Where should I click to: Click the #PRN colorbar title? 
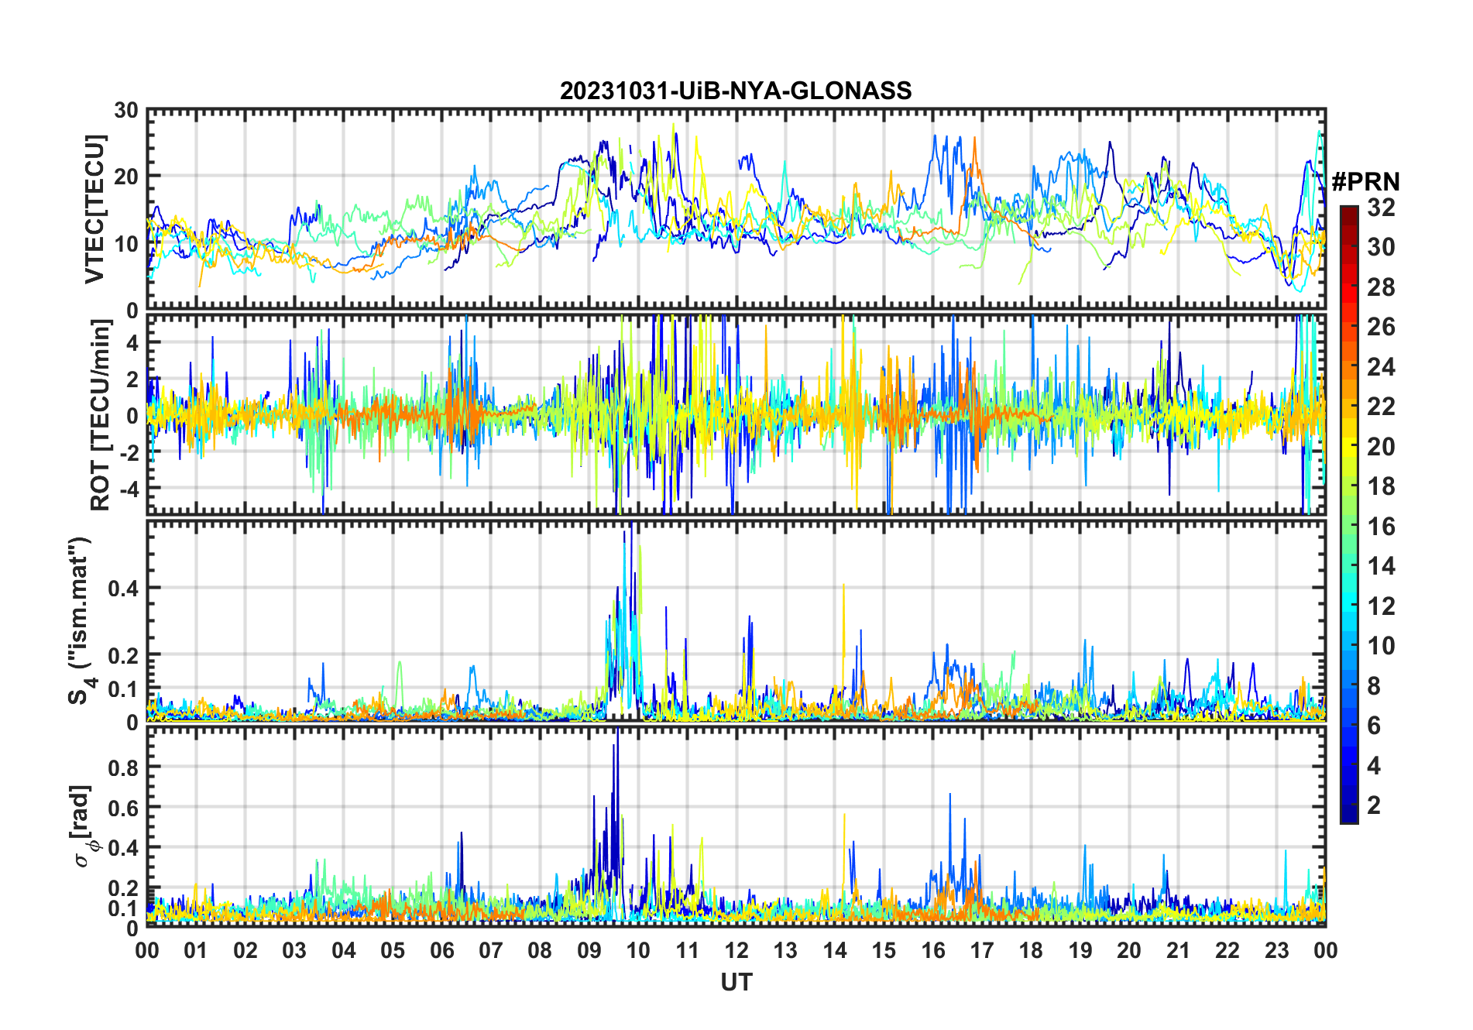[1366, 182]
